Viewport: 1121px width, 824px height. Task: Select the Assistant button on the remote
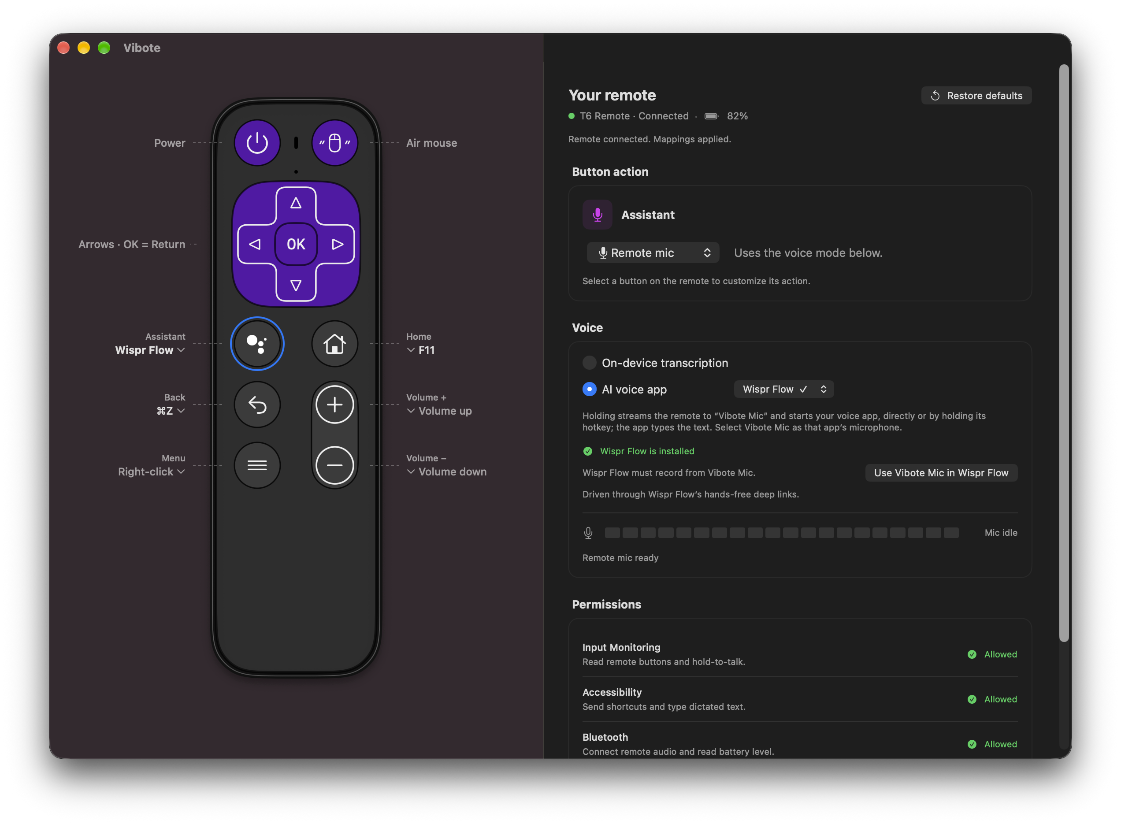[257, 344]
